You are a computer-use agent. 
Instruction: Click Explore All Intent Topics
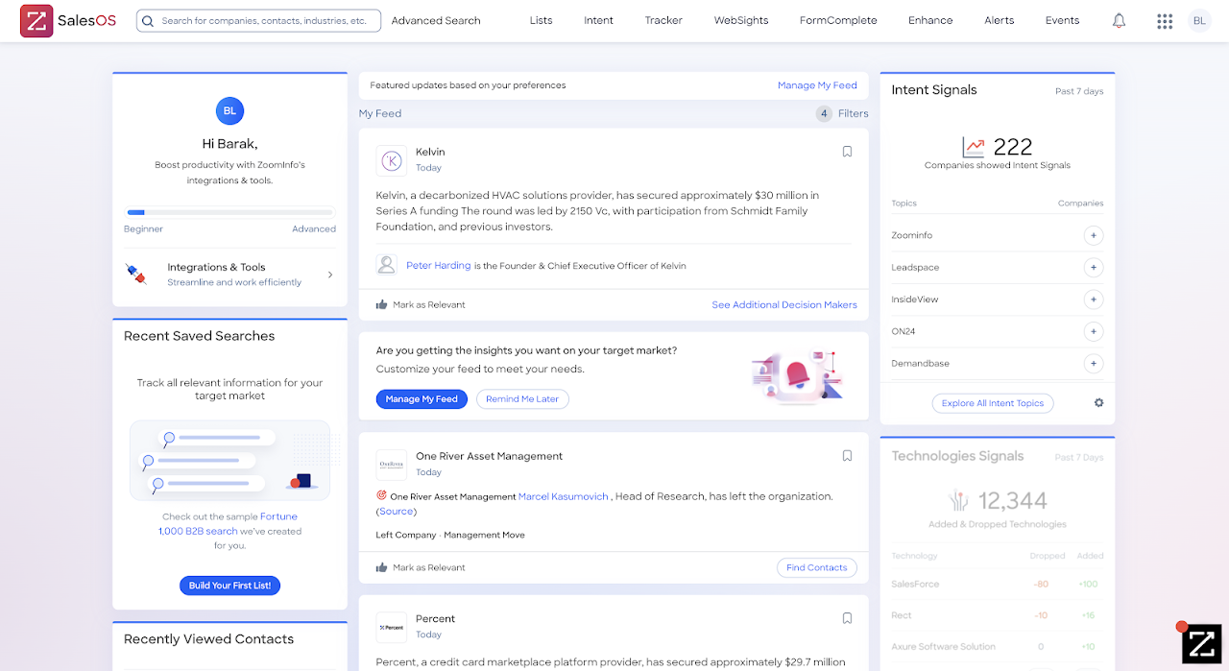(x=993, y=403)
